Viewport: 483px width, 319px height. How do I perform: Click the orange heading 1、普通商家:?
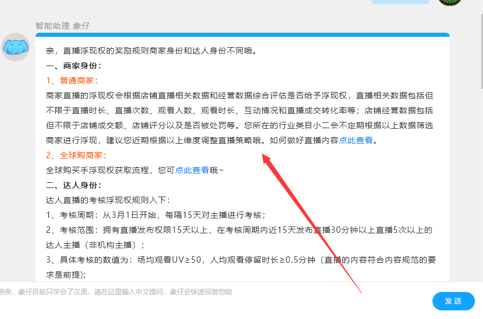click(72, 80)
